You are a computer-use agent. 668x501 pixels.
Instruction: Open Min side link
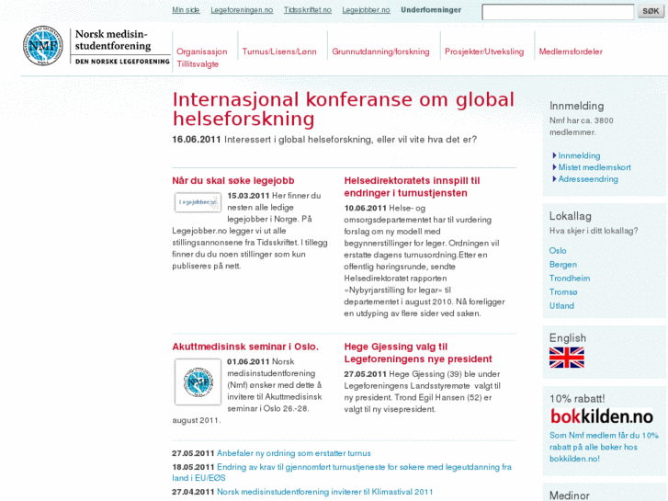186,10
